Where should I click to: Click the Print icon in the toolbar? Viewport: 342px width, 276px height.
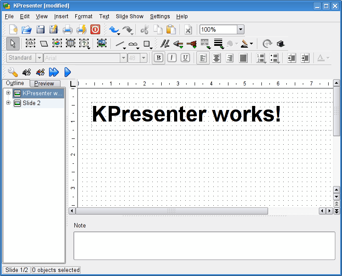pyautogui.click(x=67, y=30)
